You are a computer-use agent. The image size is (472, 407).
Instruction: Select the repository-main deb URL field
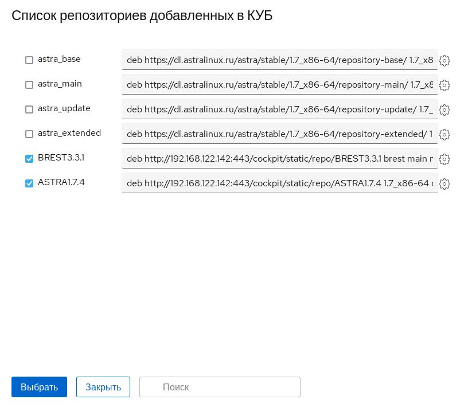click(x=279, y=84)
